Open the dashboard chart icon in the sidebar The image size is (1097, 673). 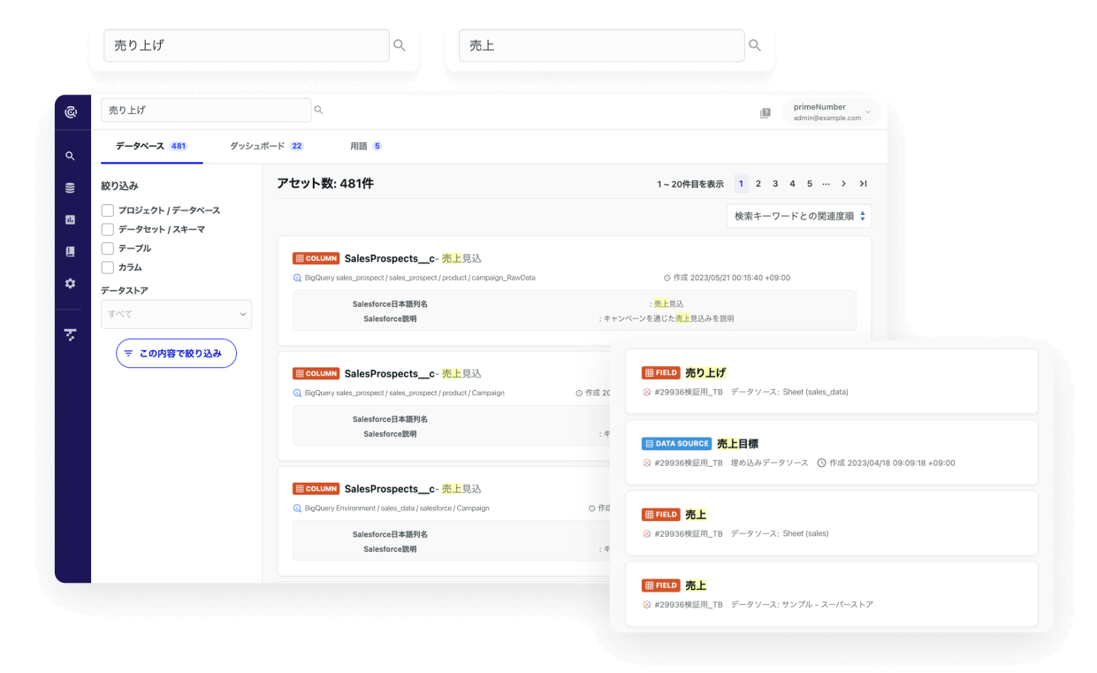[71, 219]
